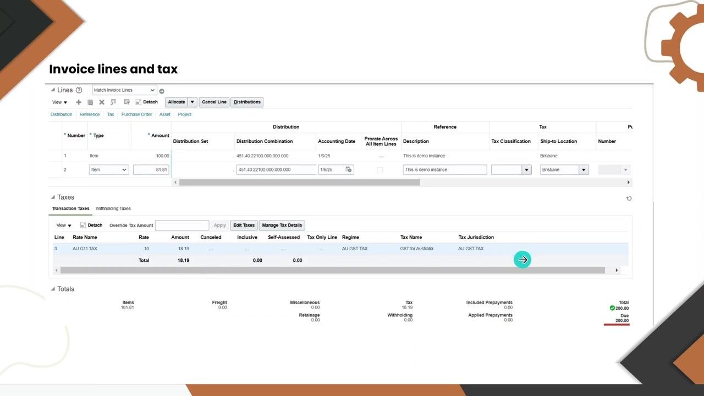
Task: Refresh the Taxes section
Action: coord(629,199)
